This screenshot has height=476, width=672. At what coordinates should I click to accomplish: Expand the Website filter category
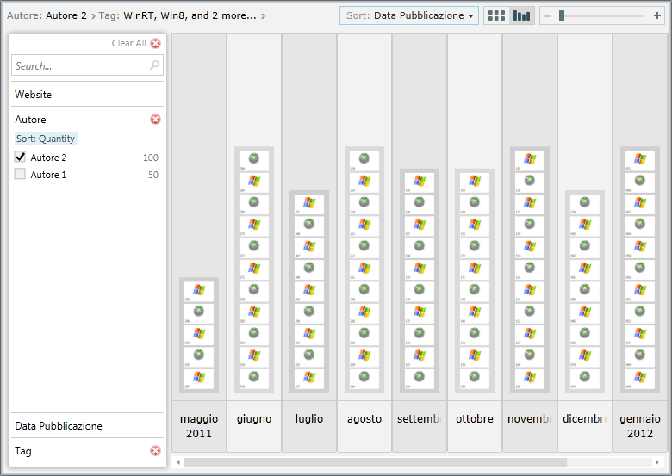87,94
